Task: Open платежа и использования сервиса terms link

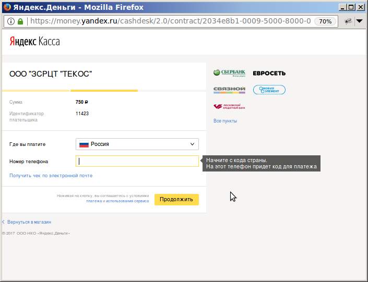Action: [x=117, y=201]
